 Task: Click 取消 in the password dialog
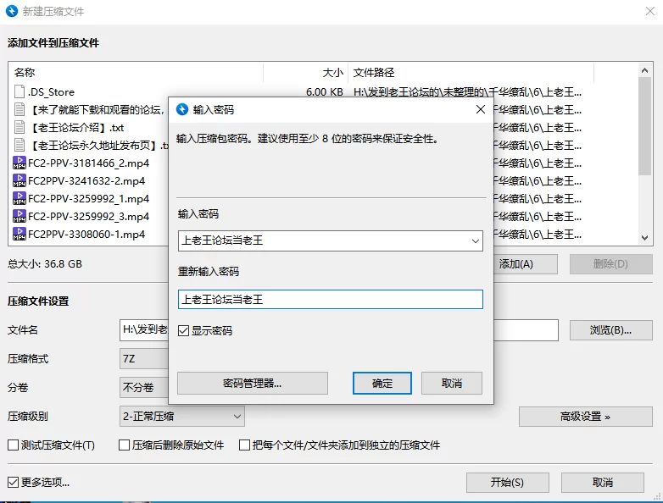[452, 383]
